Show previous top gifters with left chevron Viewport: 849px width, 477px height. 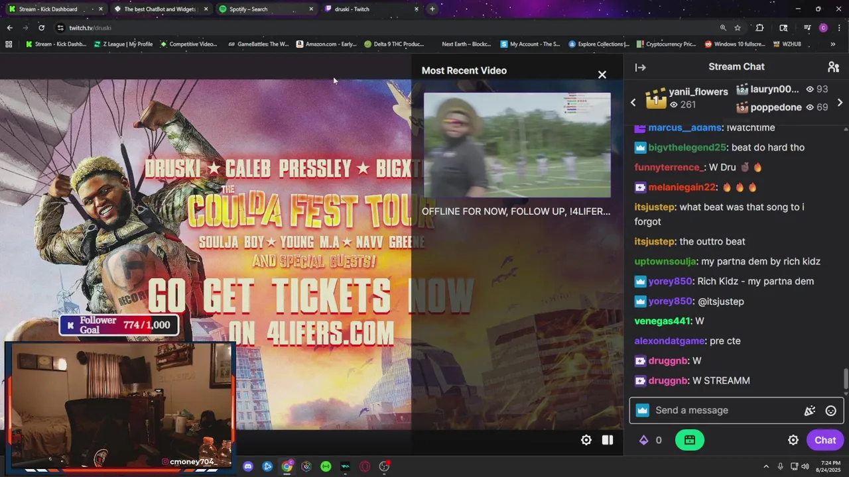(633, 103)
